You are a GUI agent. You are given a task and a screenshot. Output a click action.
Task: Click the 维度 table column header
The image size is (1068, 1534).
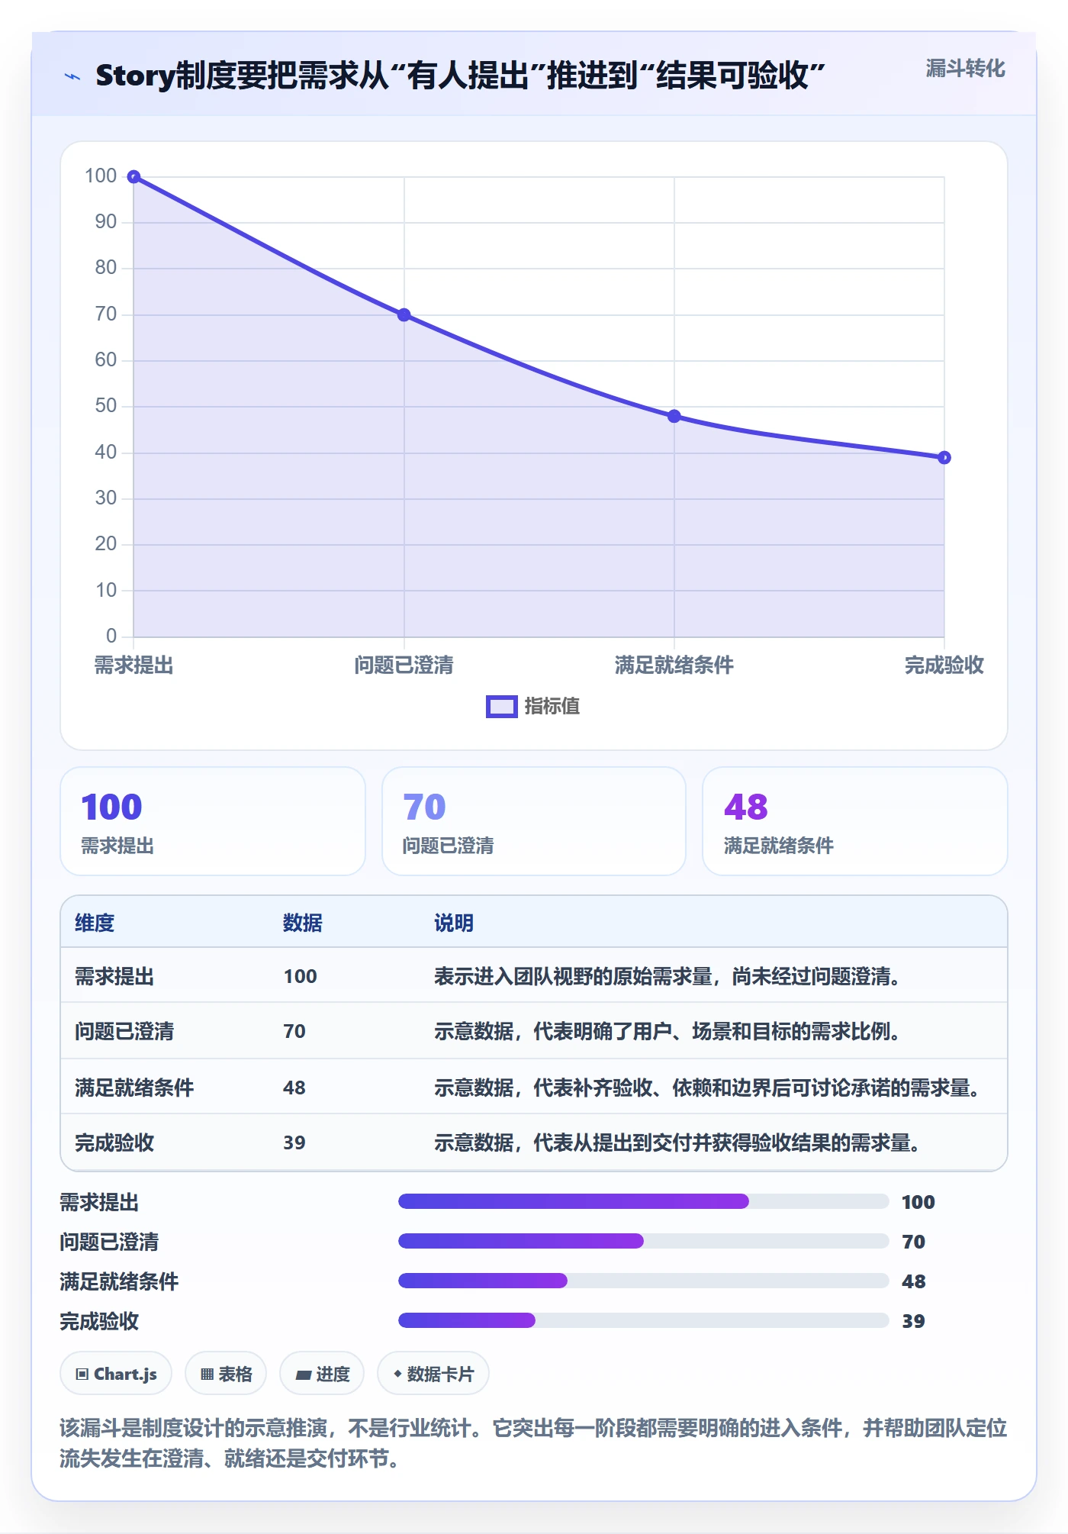tap(95, 923)
